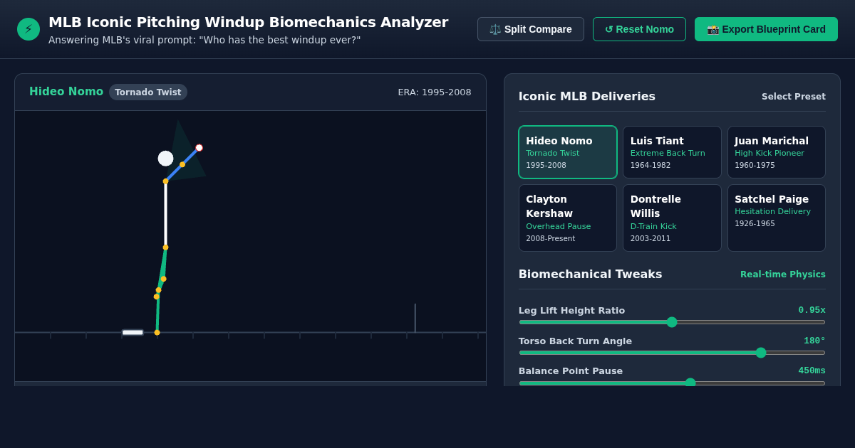This screenshot has width=855, height=448.
Task: Adjust the Balance Point Pause slider
Action: point(672,383)
